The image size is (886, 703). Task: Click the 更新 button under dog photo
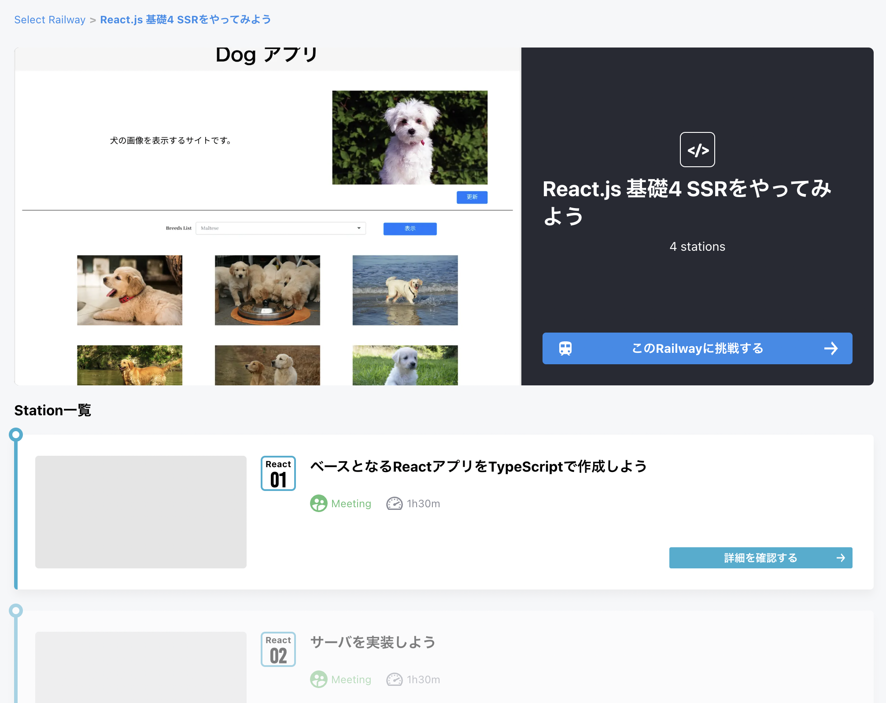pyautogui.click(x=472, y=197)
